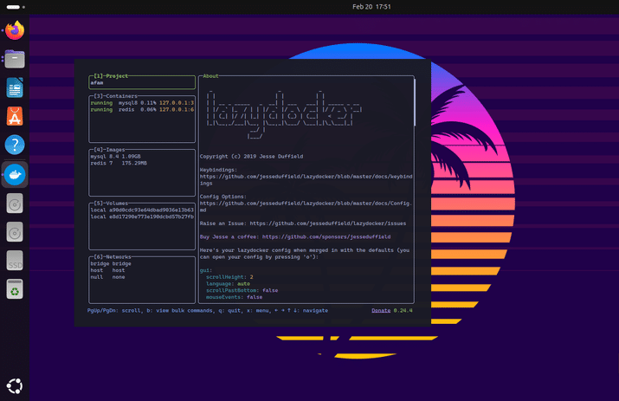Select the running redis container
This screenshot has width=619, height=401.
pos(142,110)
